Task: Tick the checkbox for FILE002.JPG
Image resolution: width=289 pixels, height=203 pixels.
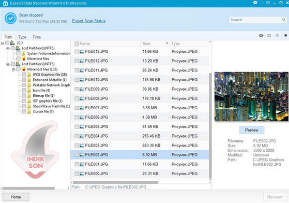Action: point(77,155)
